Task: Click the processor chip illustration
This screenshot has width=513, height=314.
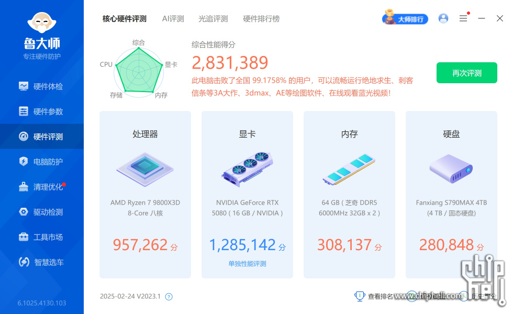Action: click(x=145, y=170)
